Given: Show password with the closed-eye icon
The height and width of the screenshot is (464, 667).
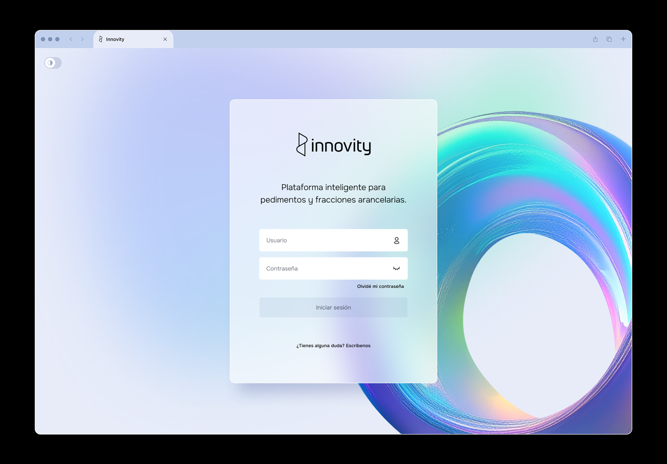Looking at the screenshot, I should [396, 268].
